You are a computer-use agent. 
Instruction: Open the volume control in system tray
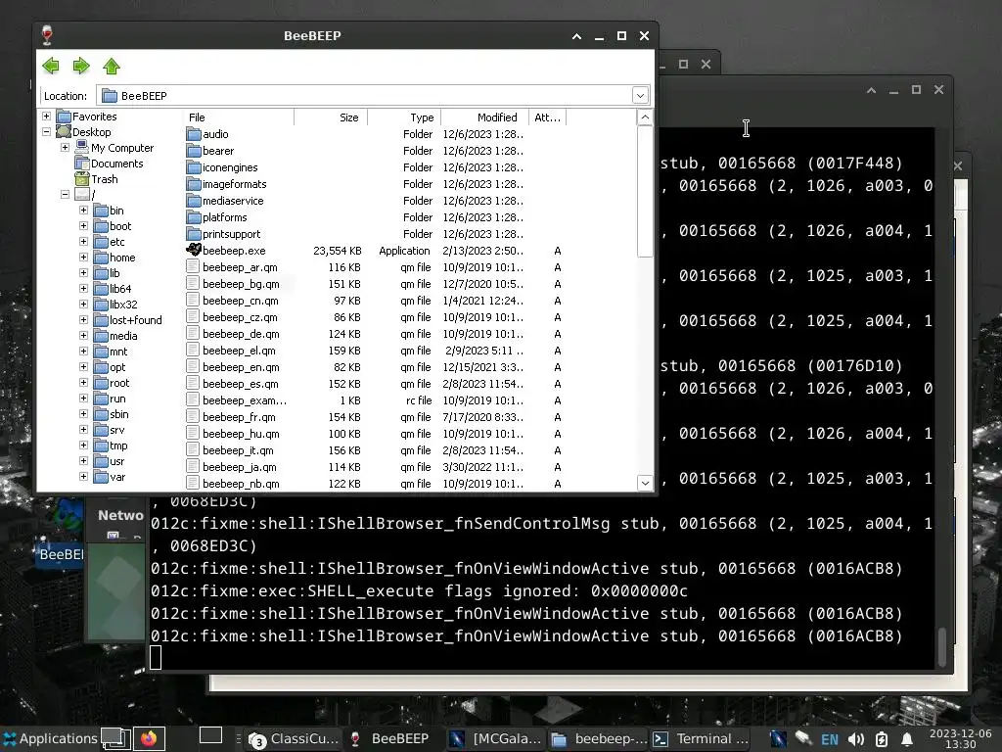tap(856, 739)
